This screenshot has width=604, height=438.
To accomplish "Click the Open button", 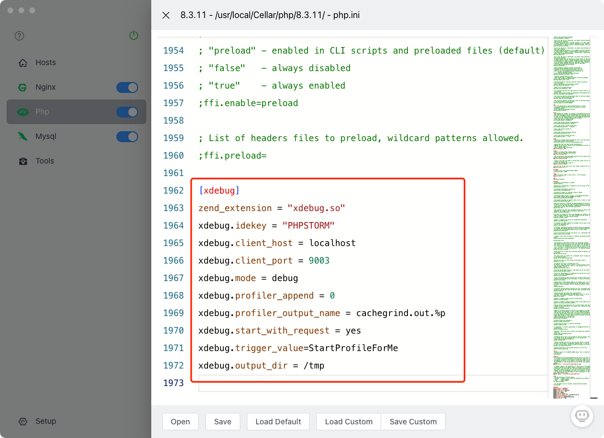I will tap(180, 422).
